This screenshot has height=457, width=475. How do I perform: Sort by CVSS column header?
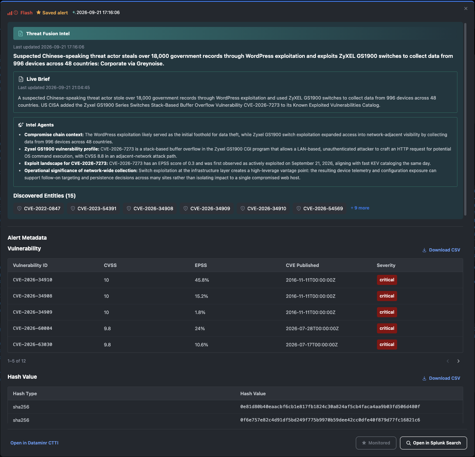[x=110, y=266]
